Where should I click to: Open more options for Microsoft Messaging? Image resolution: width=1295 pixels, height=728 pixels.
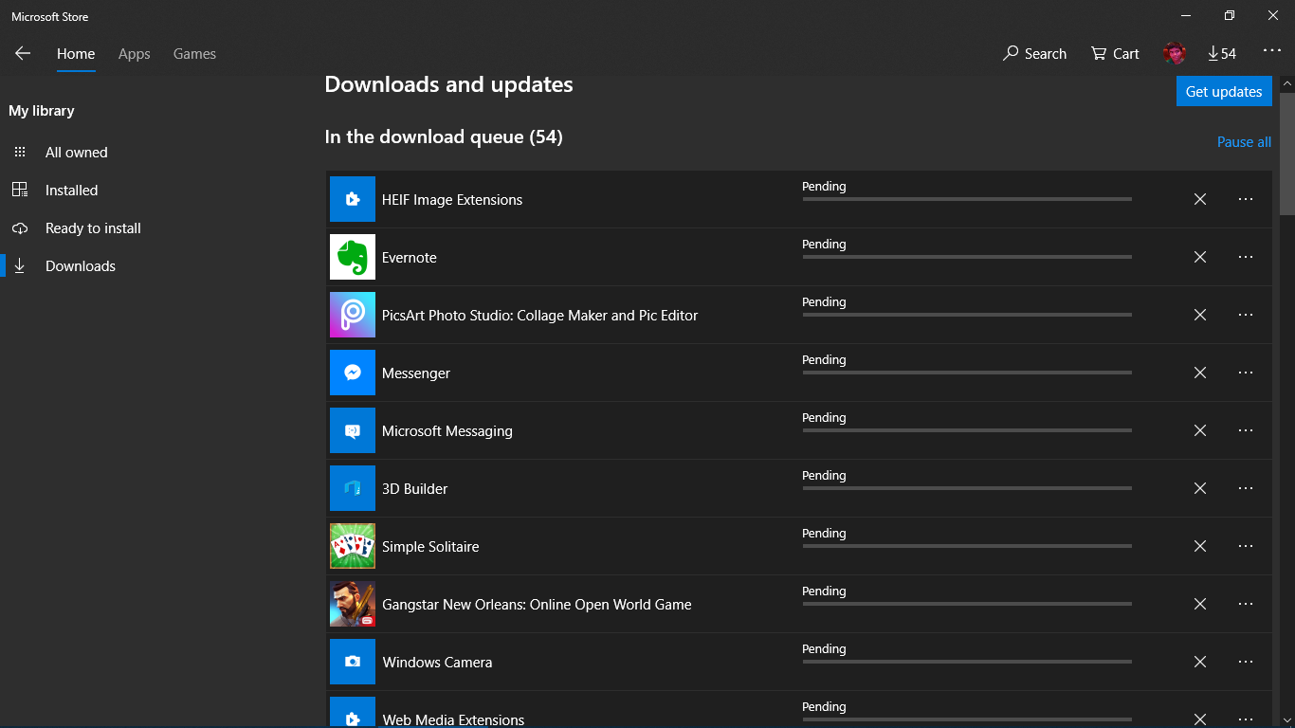[1246, 430]
